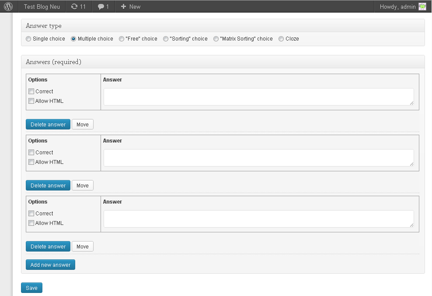Pick the "Matrix Sorting" choice option
The width and height of the screenshot is (432, 296).
pyautogui.click(x=216, y=39)
